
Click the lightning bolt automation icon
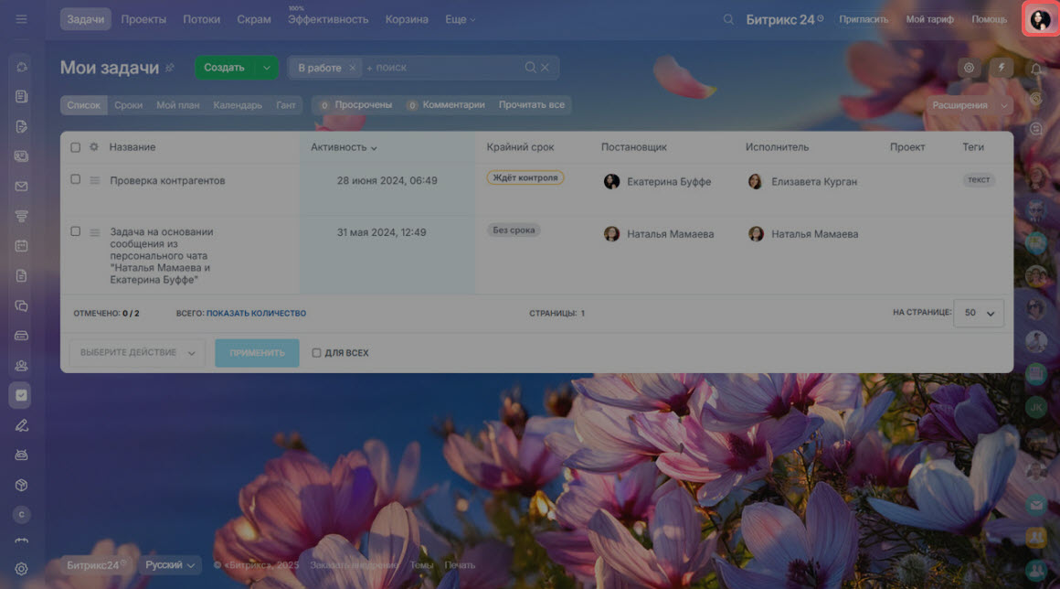[x=1002, y=68]
